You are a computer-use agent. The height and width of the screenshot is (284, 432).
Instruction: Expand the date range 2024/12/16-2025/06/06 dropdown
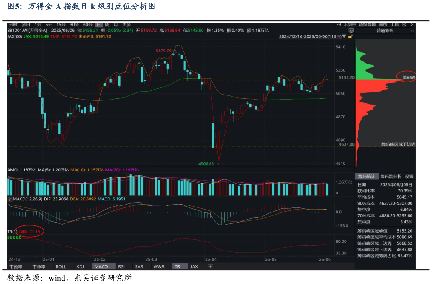pos(344,36)
